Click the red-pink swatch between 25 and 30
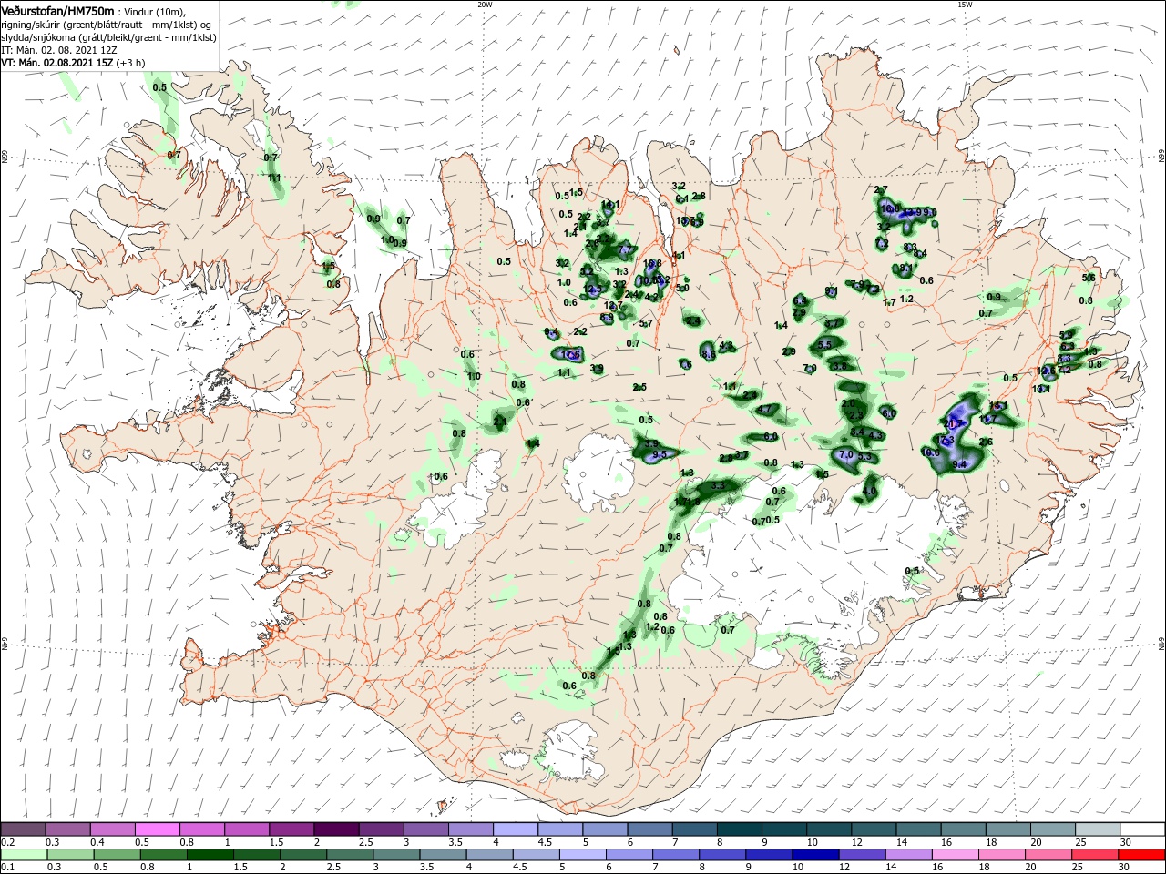The width and height of the screenshot is (1166, 874). 1095,855
